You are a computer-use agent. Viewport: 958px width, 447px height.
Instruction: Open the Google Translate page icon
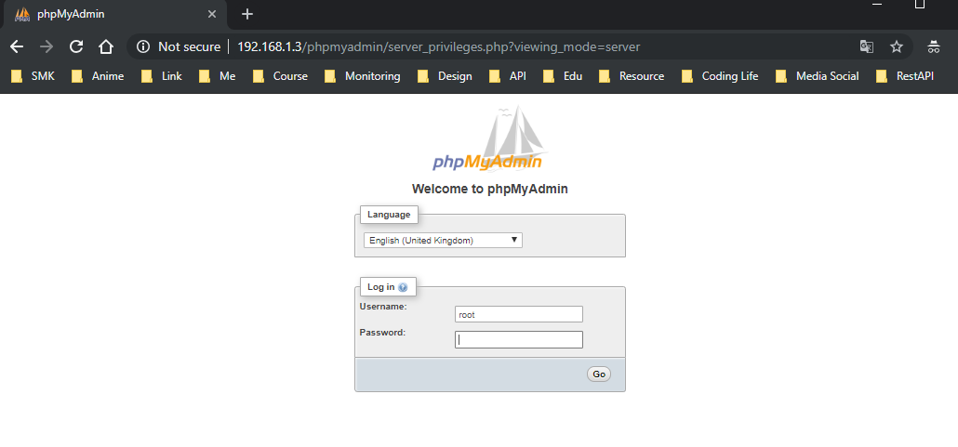(866, 46)
